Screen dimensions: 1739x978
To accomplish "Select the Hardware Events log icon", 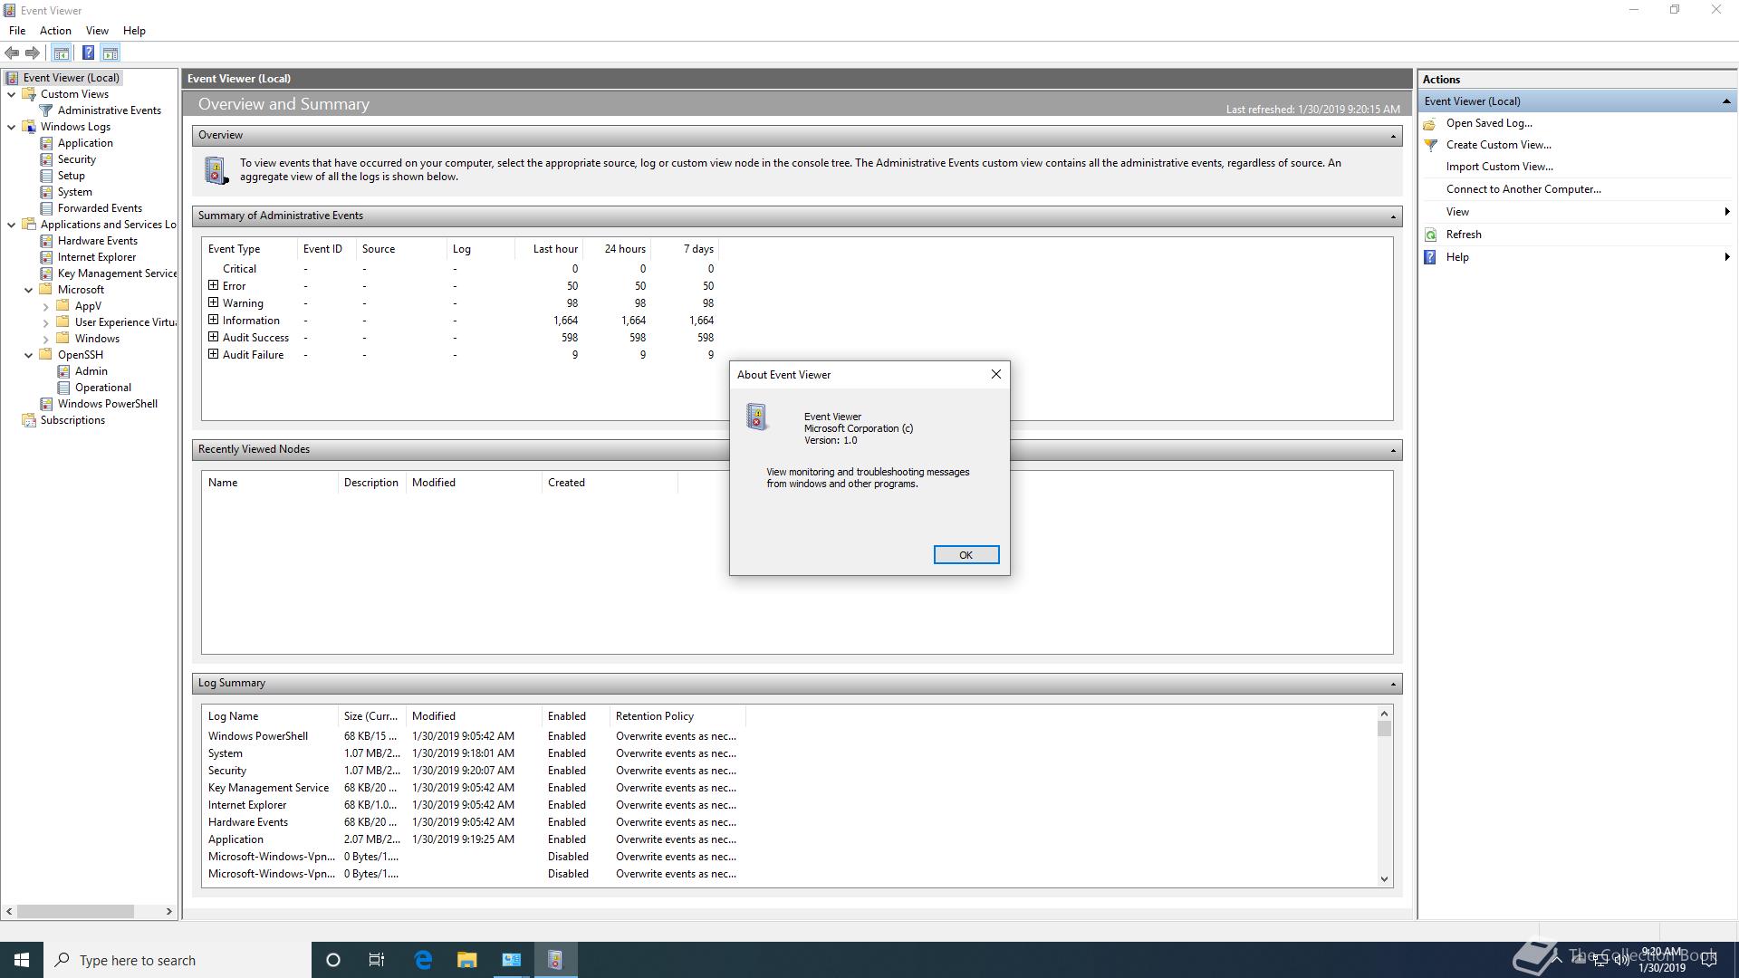I will point(46,241).
